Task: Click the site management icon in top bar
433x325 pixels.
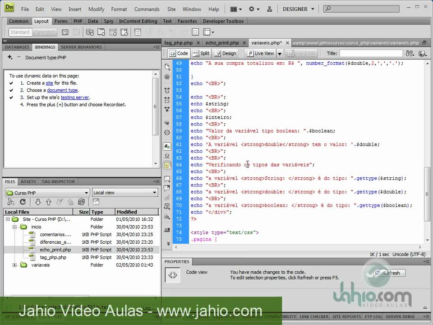Action: pyautogui.click(x=270, y=9)
